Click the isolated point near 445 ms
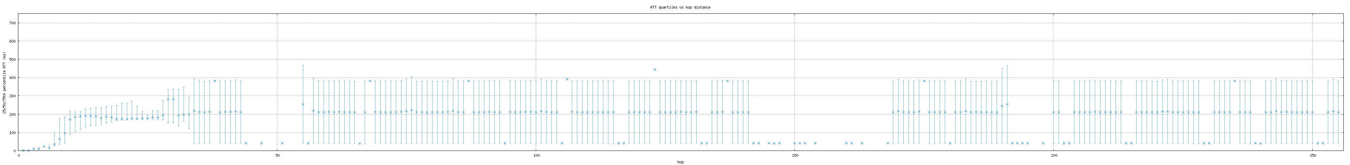The image size is (1350, 165). point(654,69)
